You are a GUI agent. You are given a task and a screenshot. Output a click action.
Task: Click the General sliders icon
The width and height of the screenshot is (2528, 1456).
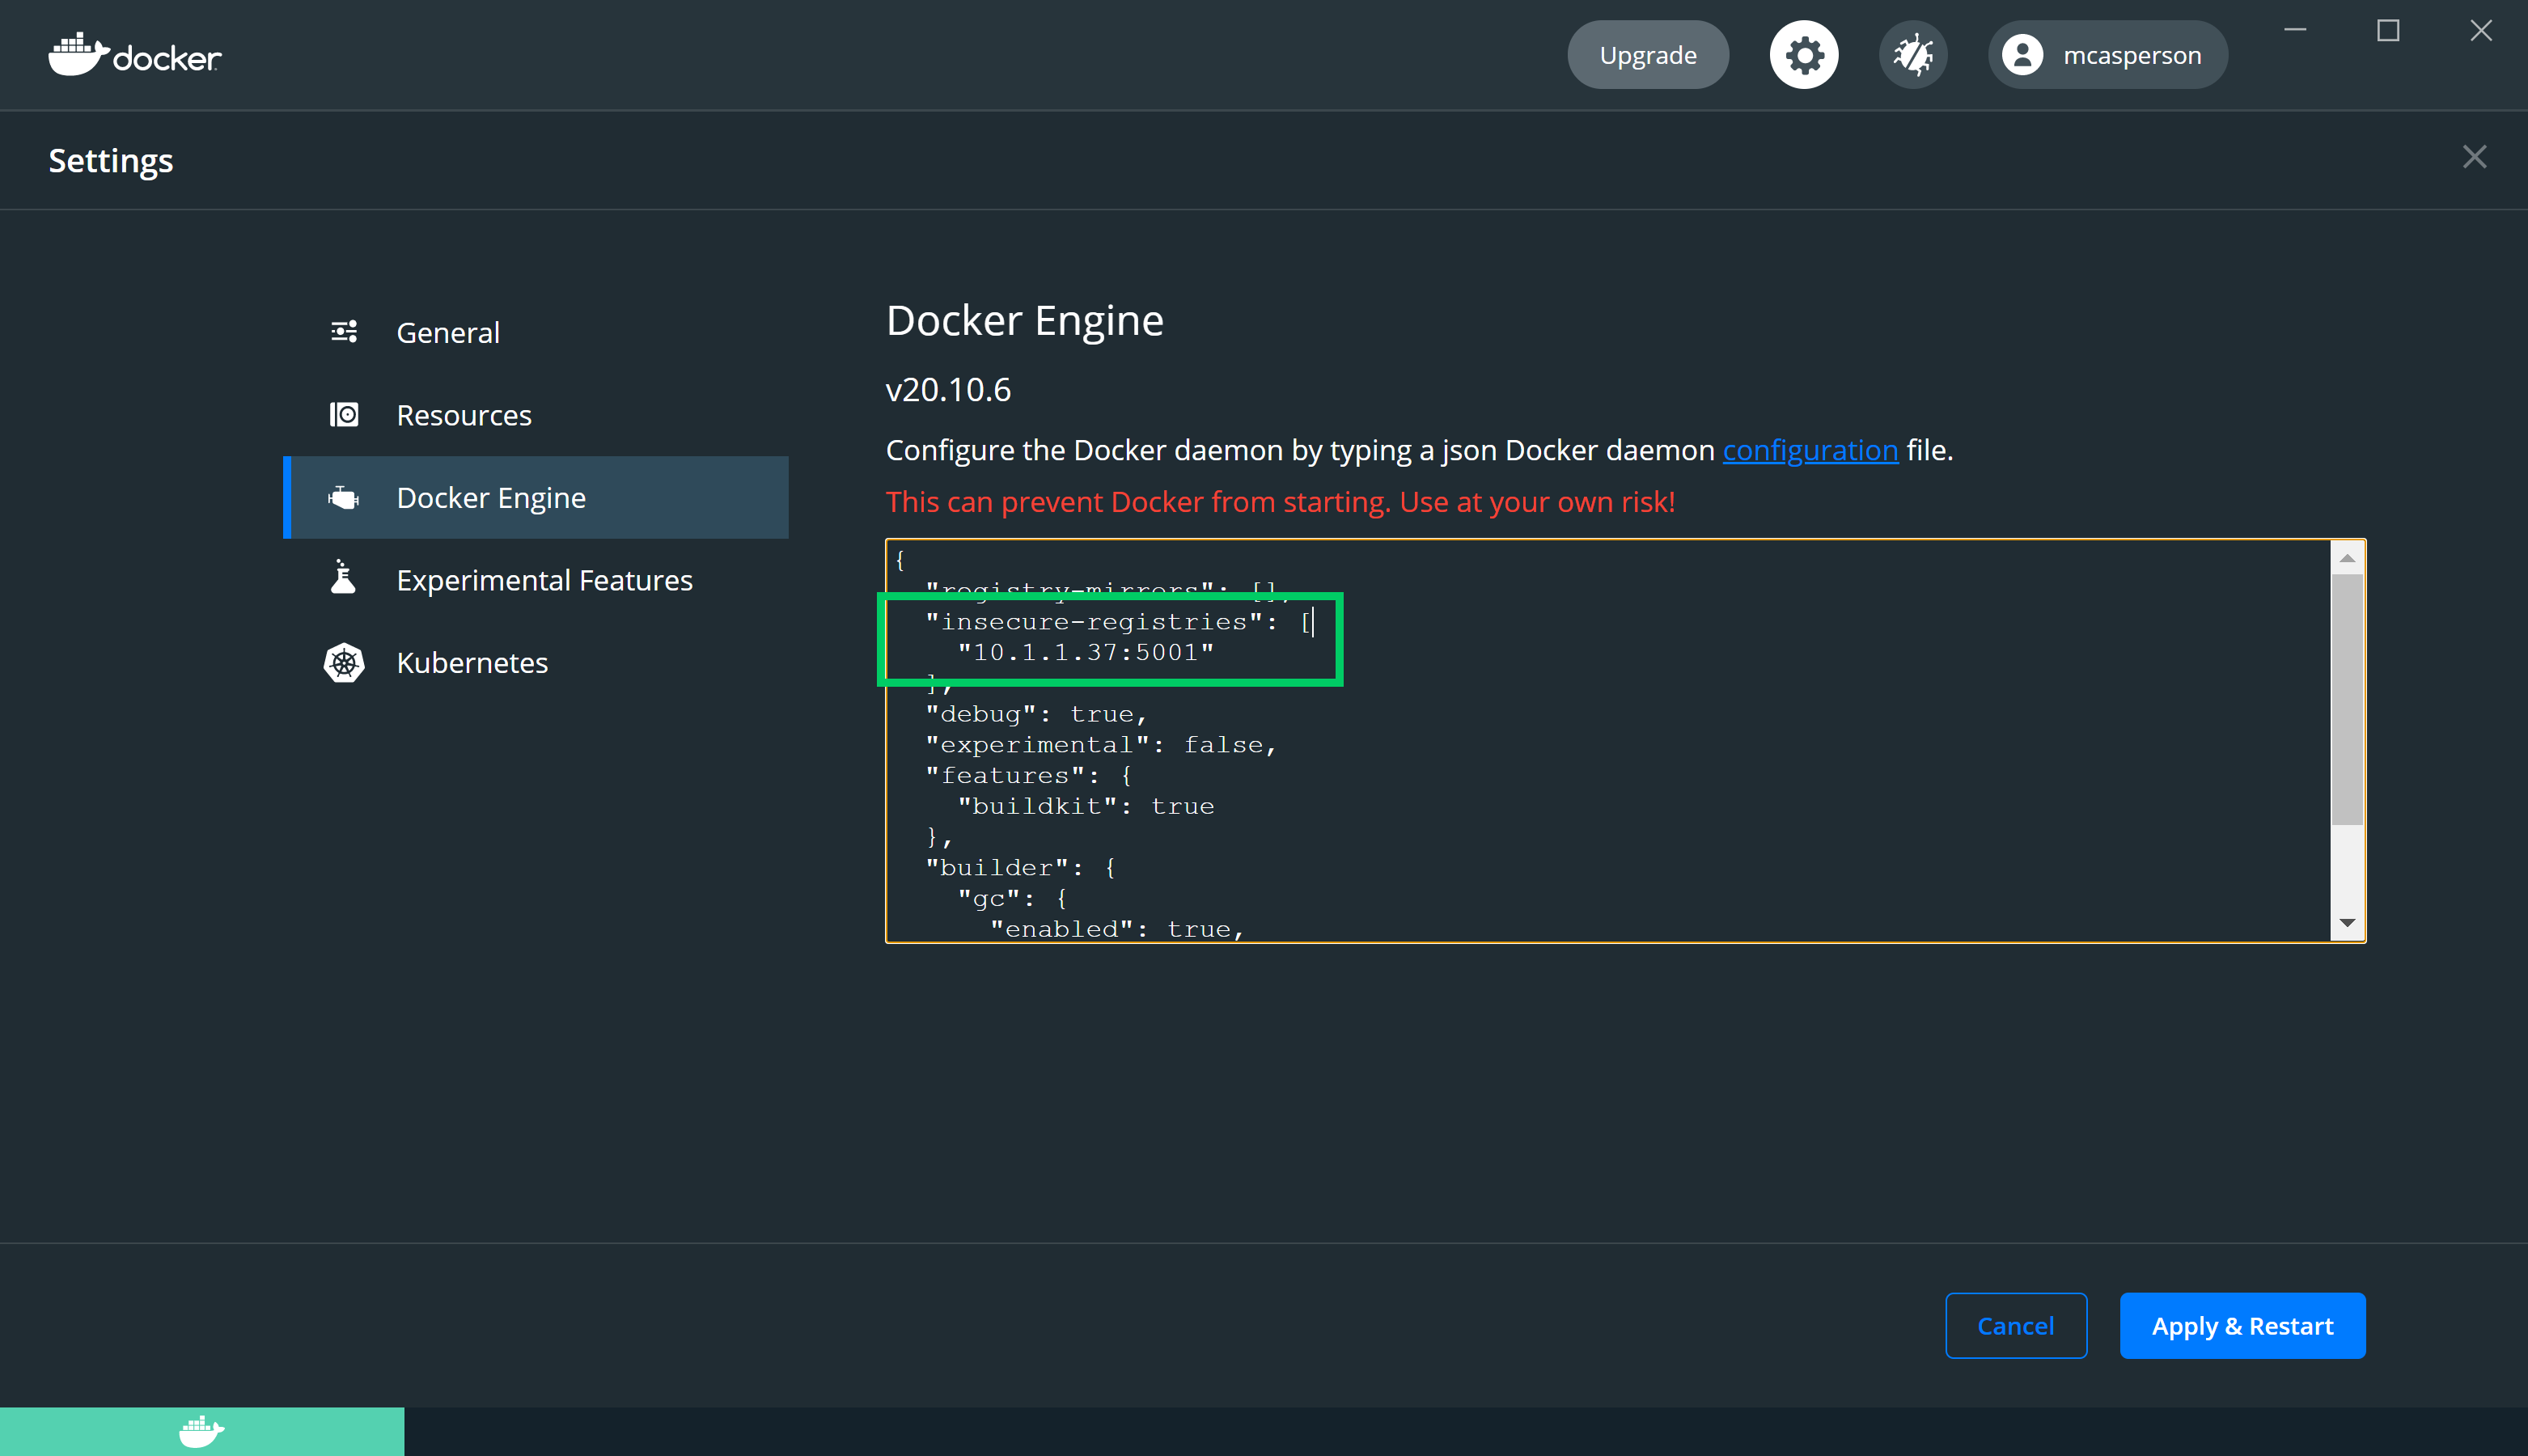344,332
